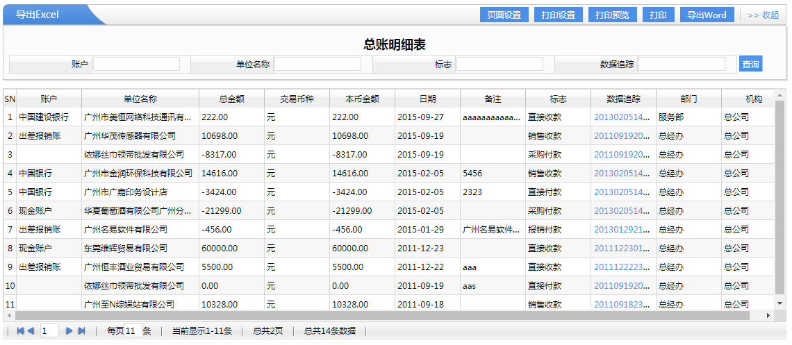Open 打印设置 print settings
Viewport: 792px width, 345px height.
point(559,15)
